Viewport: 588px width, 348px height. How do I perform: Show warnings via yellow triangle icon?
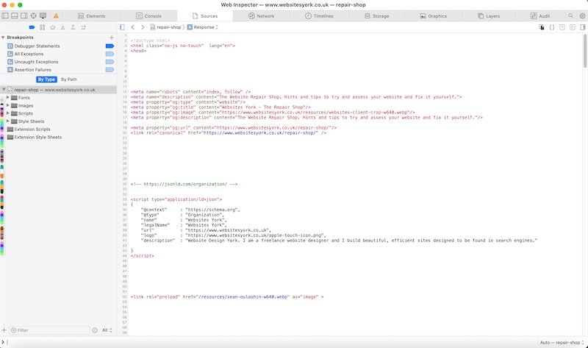pos(56,15)
